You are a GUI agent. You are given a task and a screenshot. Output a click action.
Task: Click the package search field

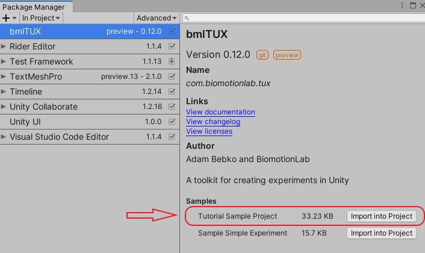click(303, 18)
